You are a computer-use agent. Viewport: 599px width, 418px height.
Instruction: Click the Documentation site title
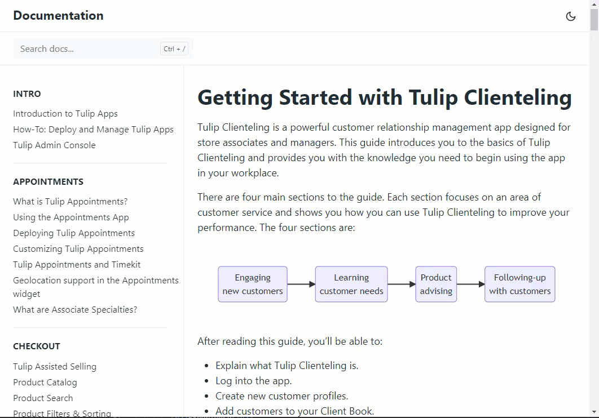tap(58, 16)
